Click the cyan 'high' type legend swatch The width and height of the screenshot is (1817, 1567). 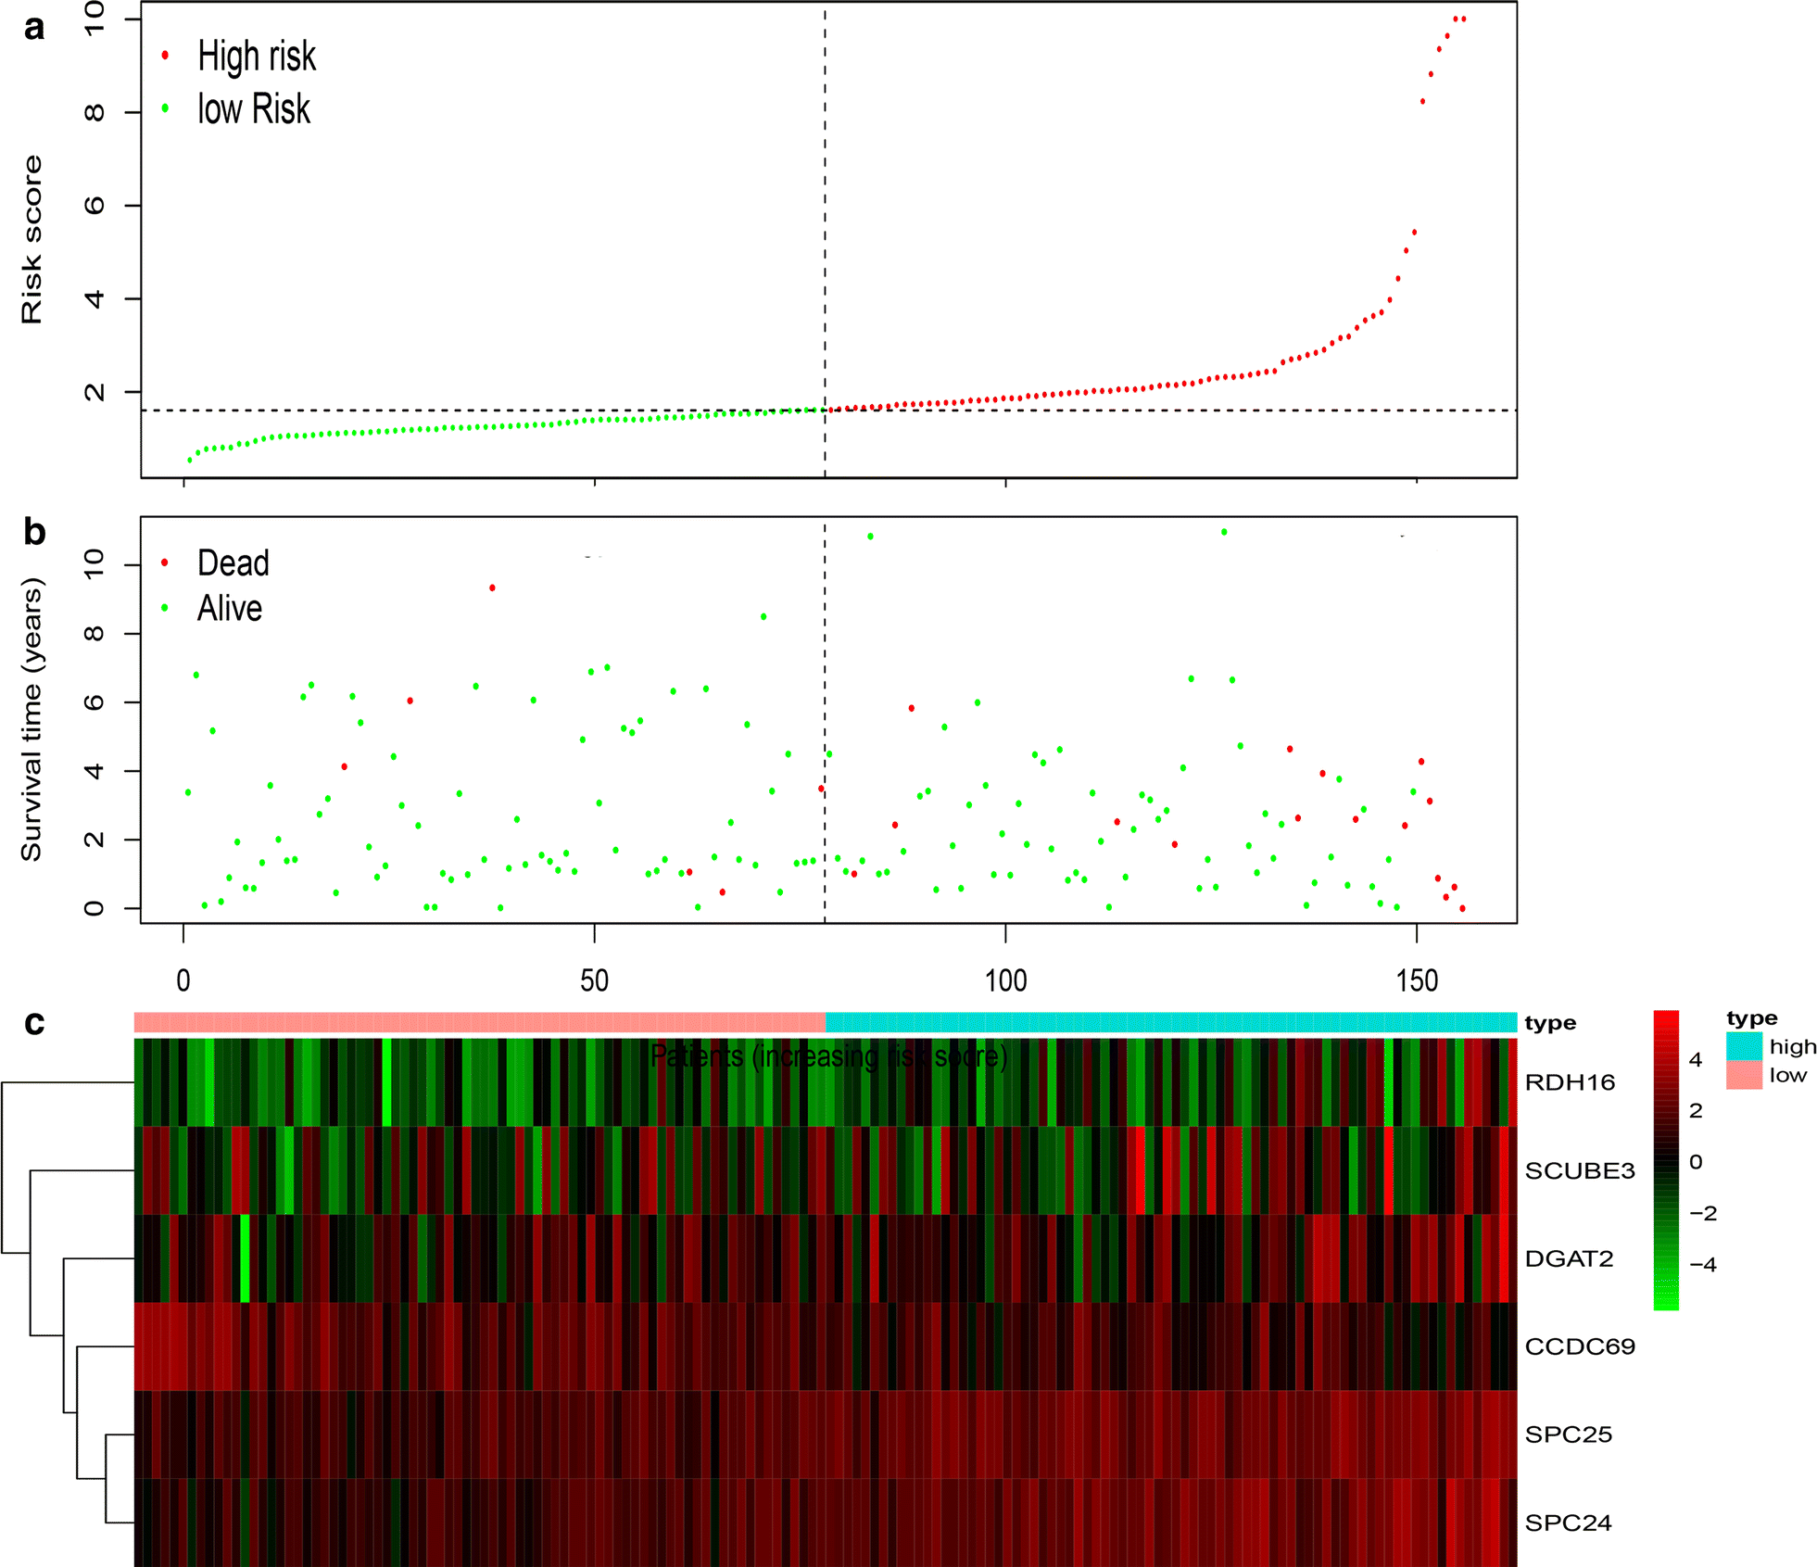[x=1744, y=1046]
